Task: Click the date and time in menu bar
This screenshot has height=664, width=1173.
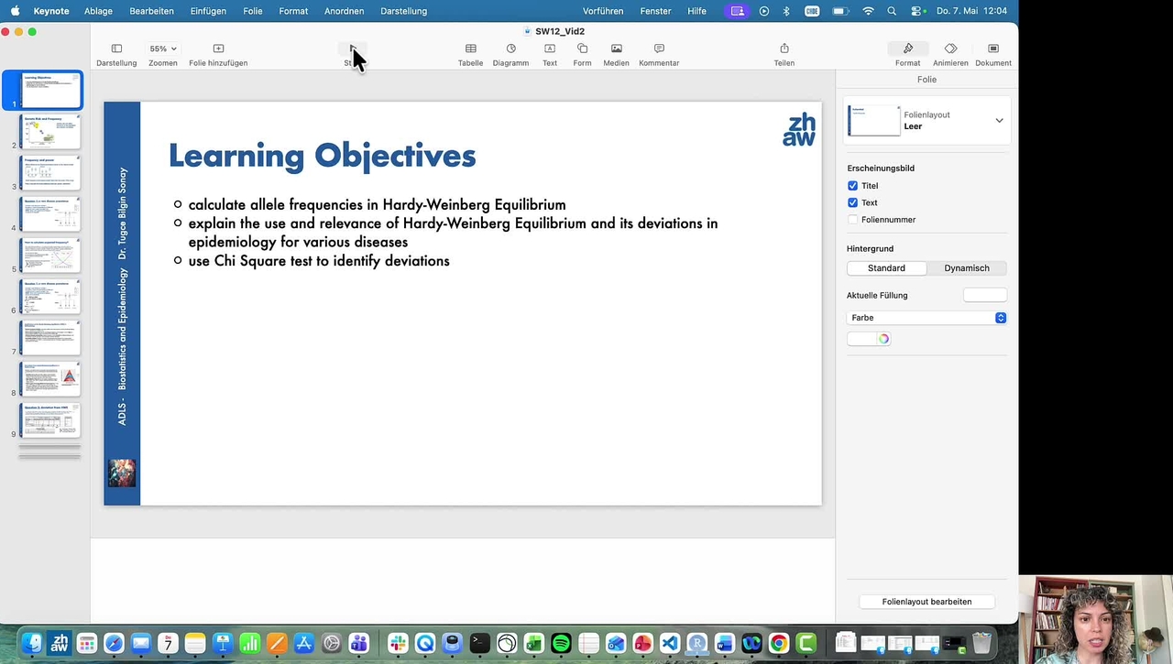Action: [x=972, y=11]
